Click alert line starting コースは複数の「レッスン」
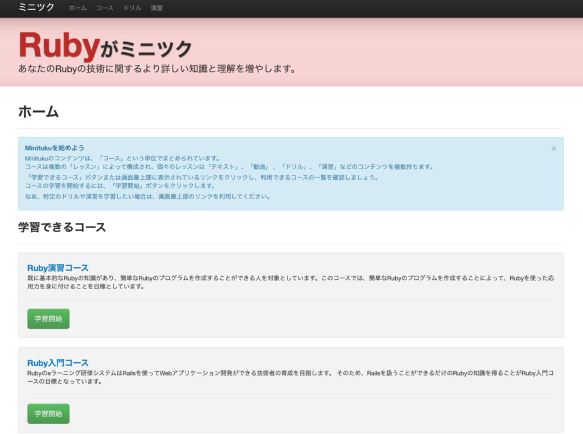This screenshot has height=434, width=583. [x=230, y=167]
